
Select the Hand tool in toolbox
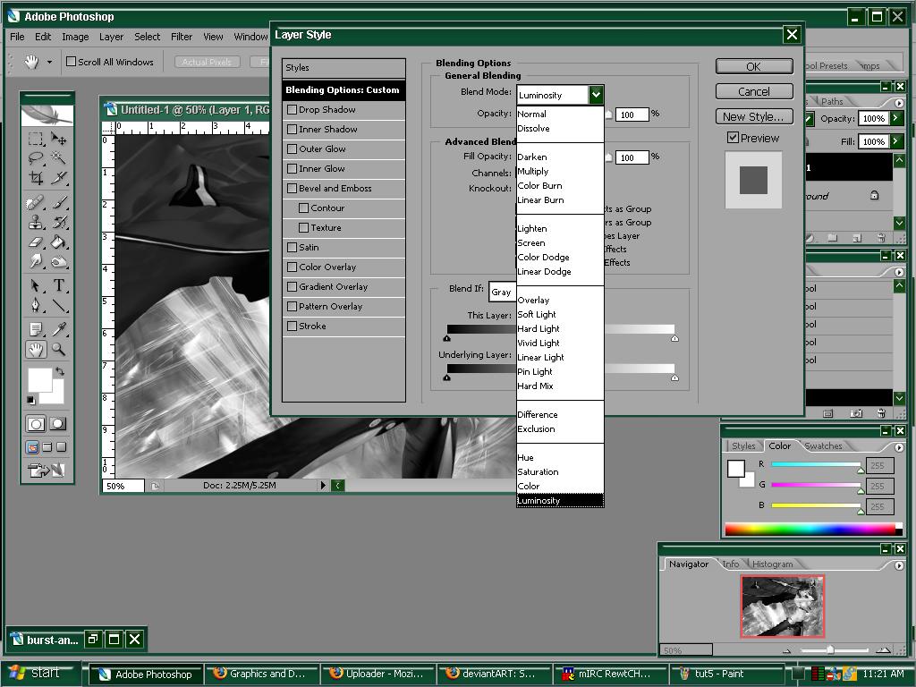(36, 350)
